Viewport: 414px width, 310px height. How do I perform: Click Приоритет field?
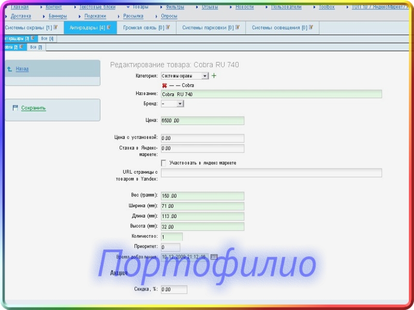tap(171, 247)
